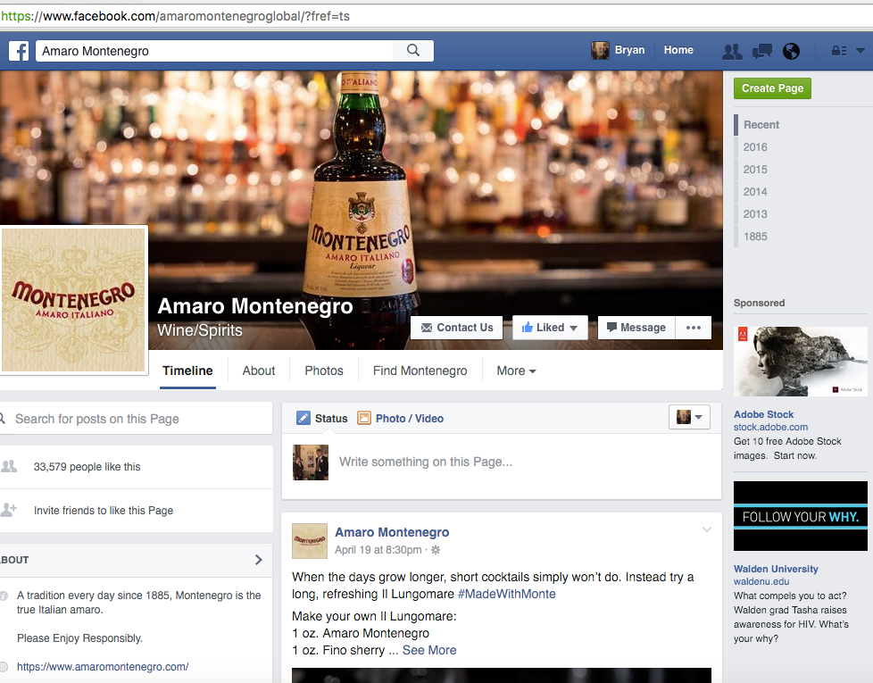Screen dimensions: 873x683
Task: Click the Search for posts on this Page field
Action: click(136, 419)
